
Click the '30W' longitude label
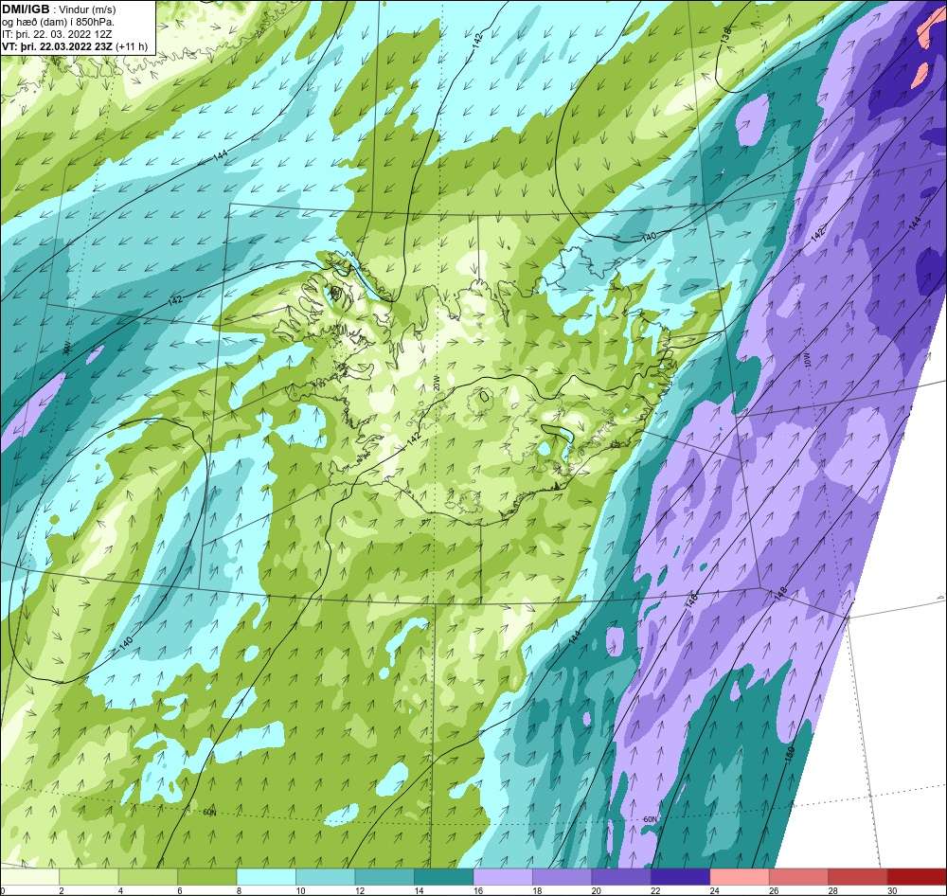coord(68,347)
